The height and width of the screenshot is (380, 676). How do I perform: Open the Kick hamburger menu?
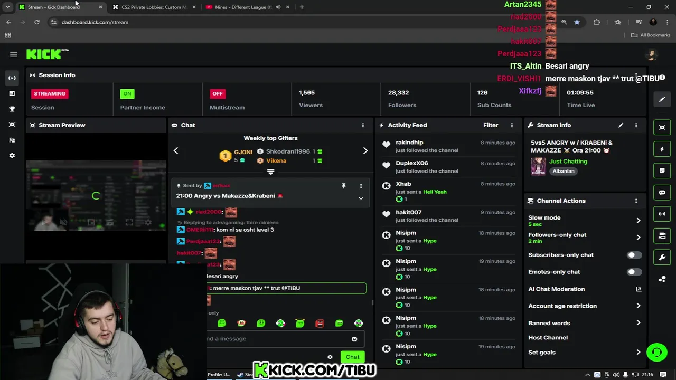(14, 54)
